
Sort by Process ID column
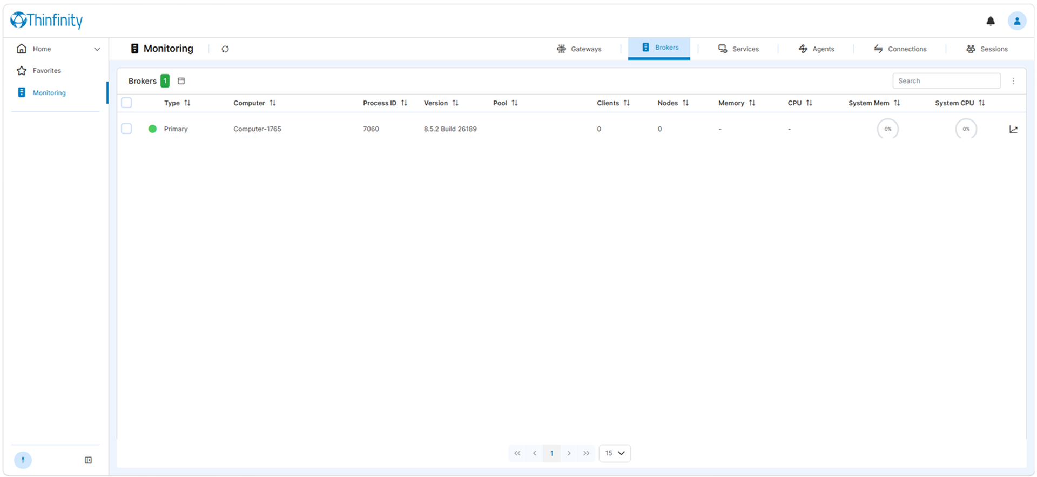[x=404, y=103]
